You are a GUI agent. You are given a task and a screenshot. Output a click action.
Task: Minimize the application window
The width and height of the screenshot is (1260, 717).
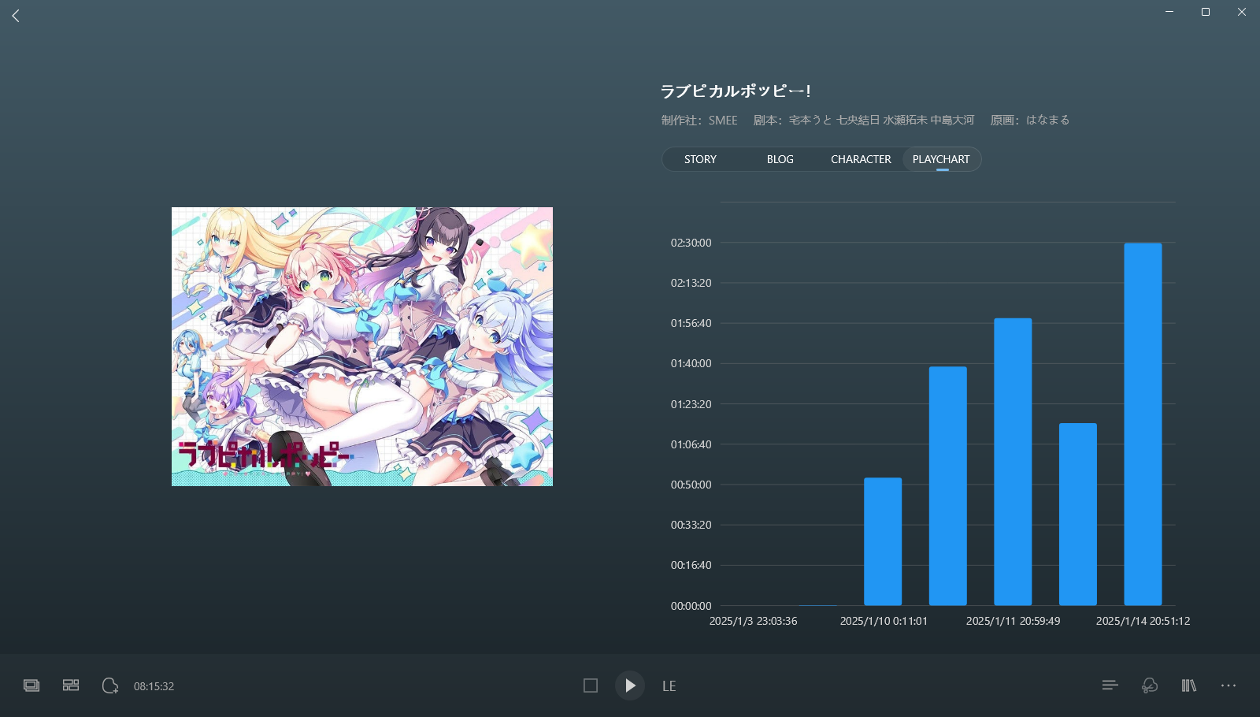(x=1169, y=12)
